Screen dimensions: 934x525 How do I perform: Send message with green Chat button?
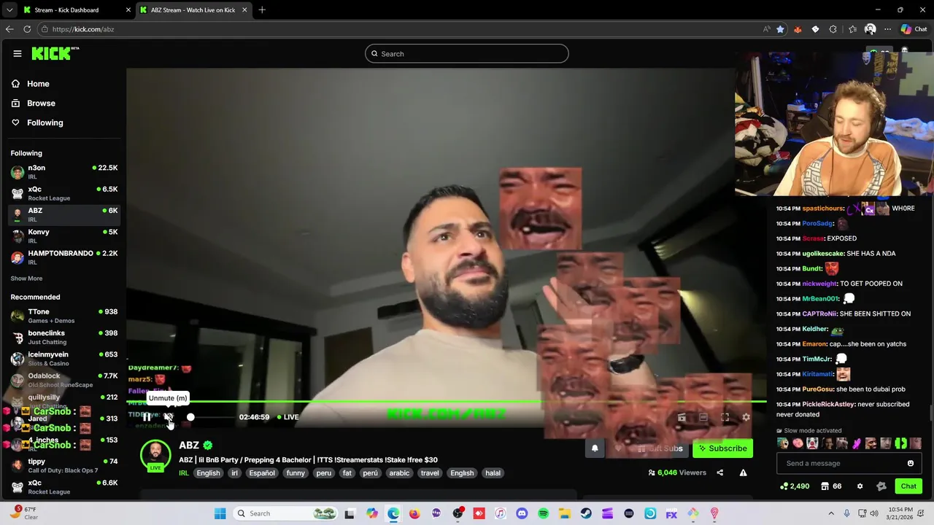[x=908, y=486]
